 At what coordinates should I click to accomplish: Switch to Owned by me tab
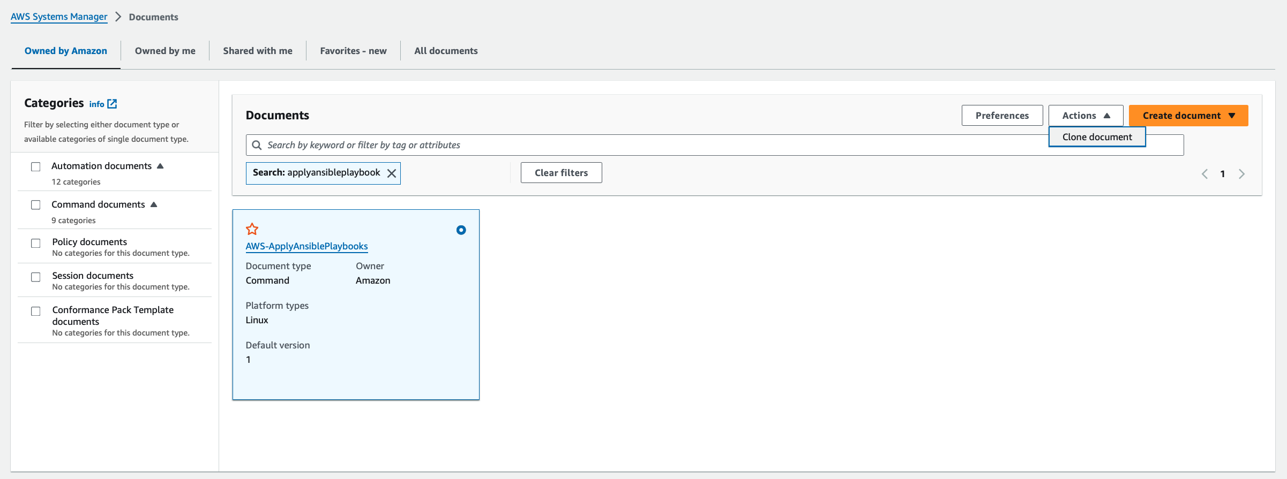click(165, 51)
